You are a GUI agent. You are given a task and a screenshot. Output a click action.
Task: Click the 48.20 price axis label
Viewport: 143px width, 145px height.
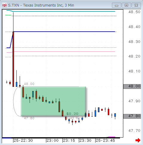click(134, 56)
